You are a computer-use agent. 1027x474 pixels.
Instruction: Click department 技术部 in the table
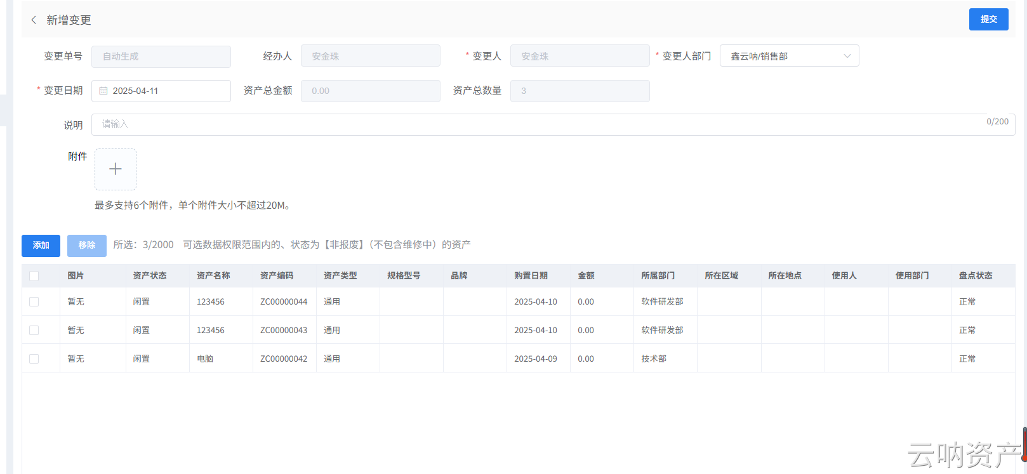pos(654,359)
